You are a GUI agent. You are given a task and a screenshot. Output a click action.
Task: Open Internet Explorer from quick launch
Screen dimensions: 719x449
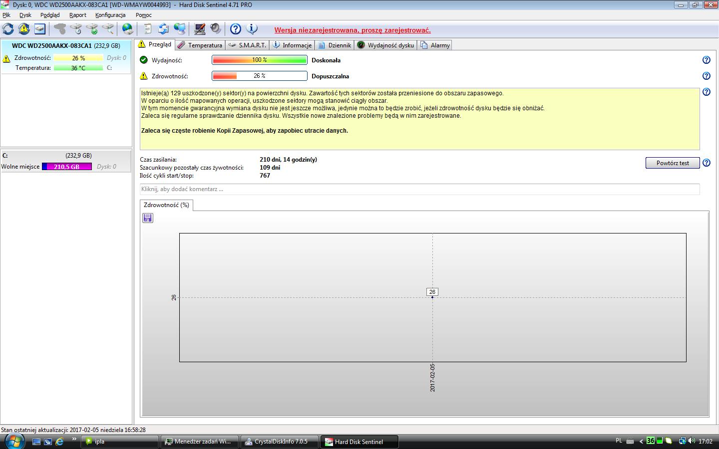pos(59,442)
